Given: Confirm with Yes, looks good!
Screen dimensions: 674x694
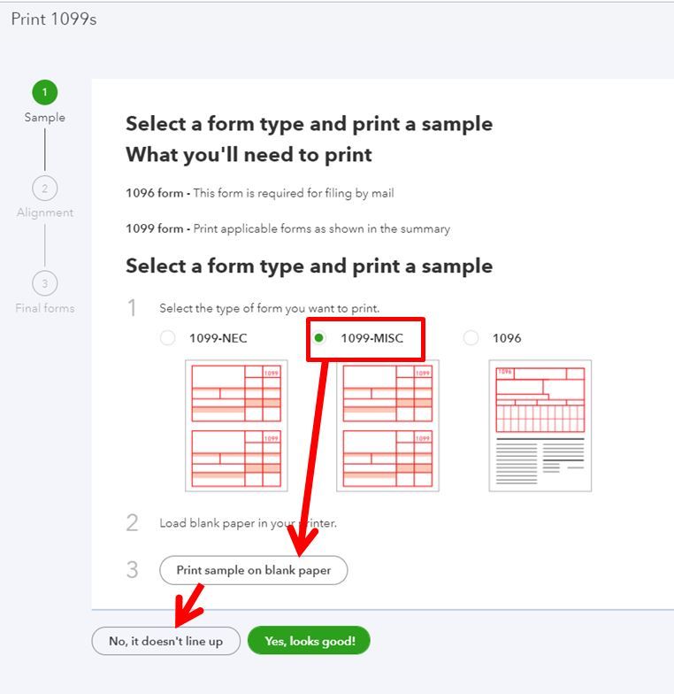Looking at the screenshot, I should tap(310, 641).
